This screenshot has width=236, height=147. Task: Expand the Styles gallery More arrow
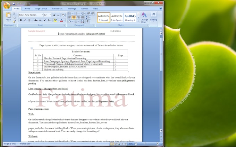(138, 21)
